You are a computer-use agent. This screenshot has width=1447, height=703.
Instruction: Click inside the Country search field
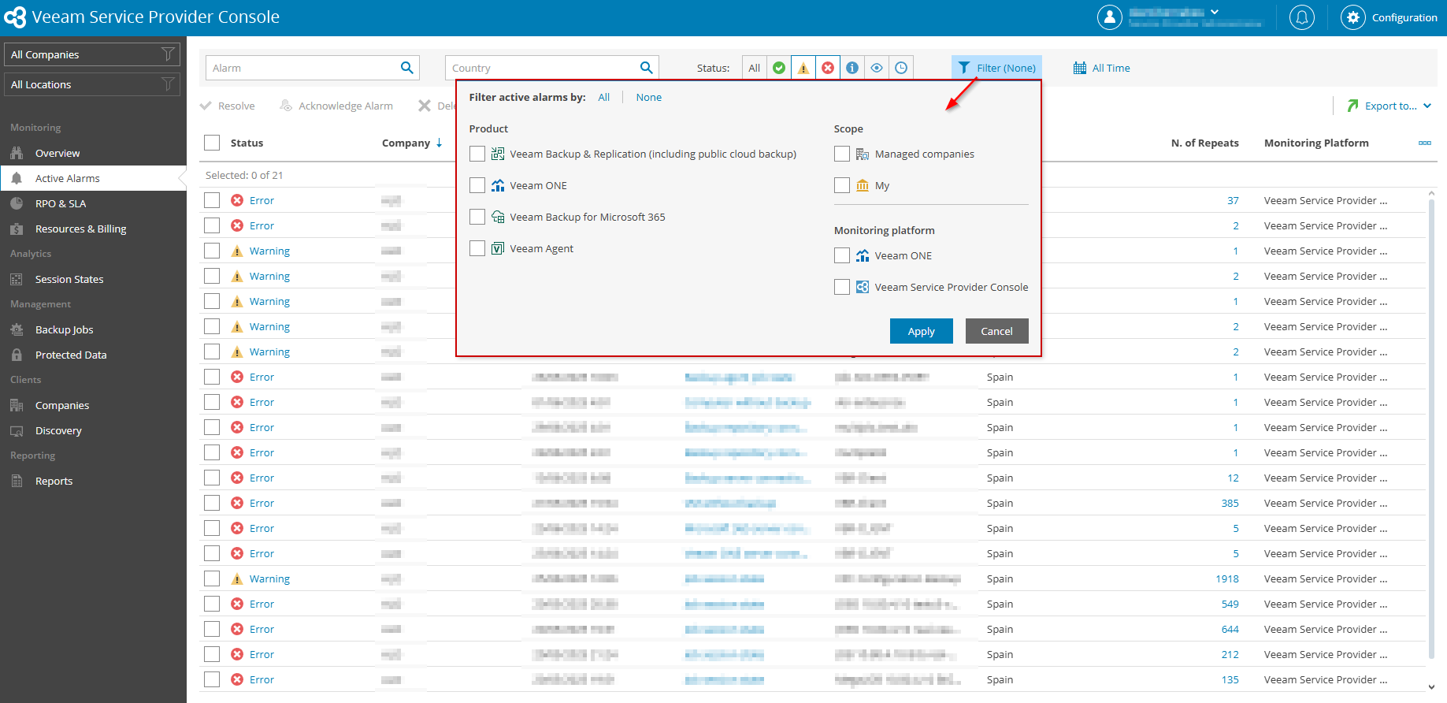[542, 68]
